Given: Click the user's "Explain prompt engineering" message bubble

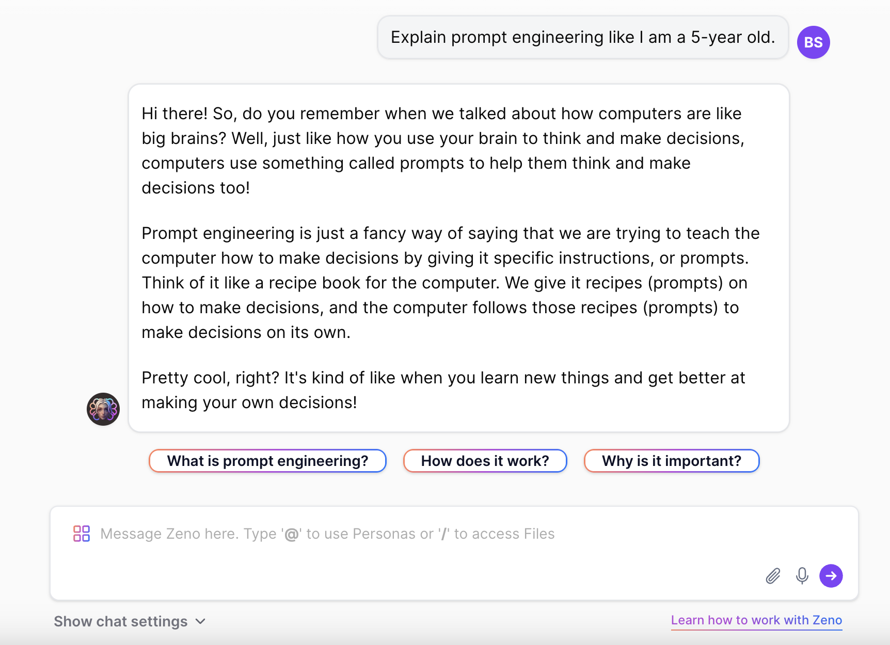Looking at the screenshot, I should [x=583, y=37].
